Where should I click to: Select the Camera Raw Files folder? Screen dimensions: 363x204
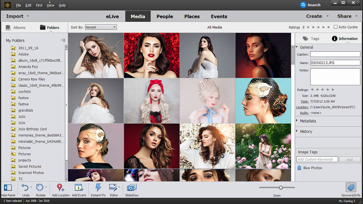point(31,79)
